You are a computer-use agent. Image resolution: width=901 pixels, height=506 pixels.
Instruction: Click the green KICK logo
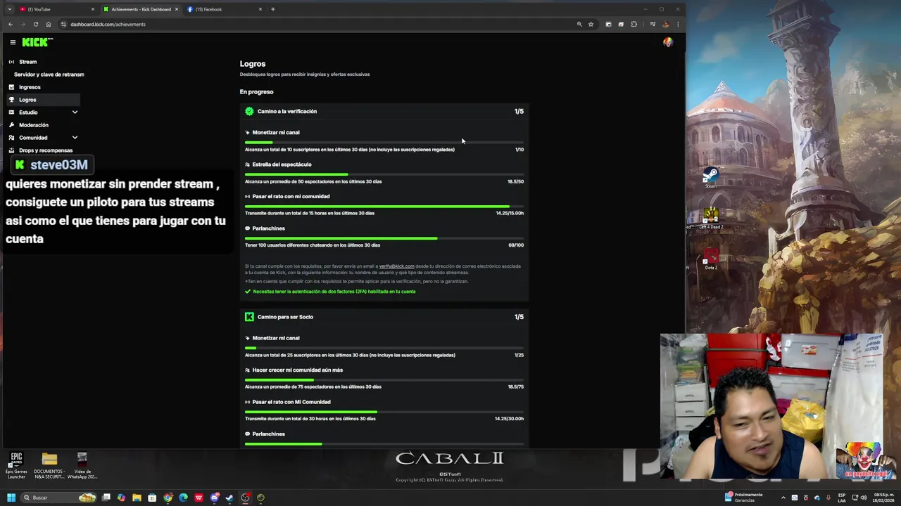click(37, 42)
